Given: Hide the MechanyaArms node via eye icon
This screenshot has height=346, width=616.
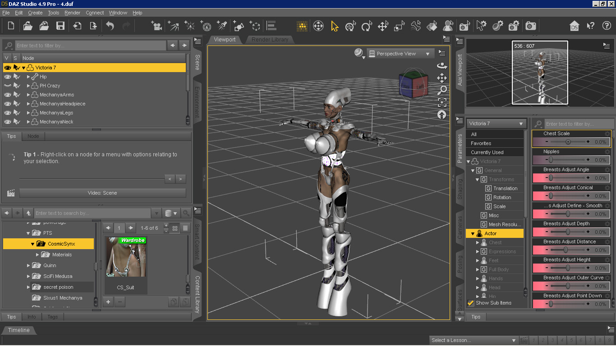Looking at the screenshot, I should click(x=7, y=95).
